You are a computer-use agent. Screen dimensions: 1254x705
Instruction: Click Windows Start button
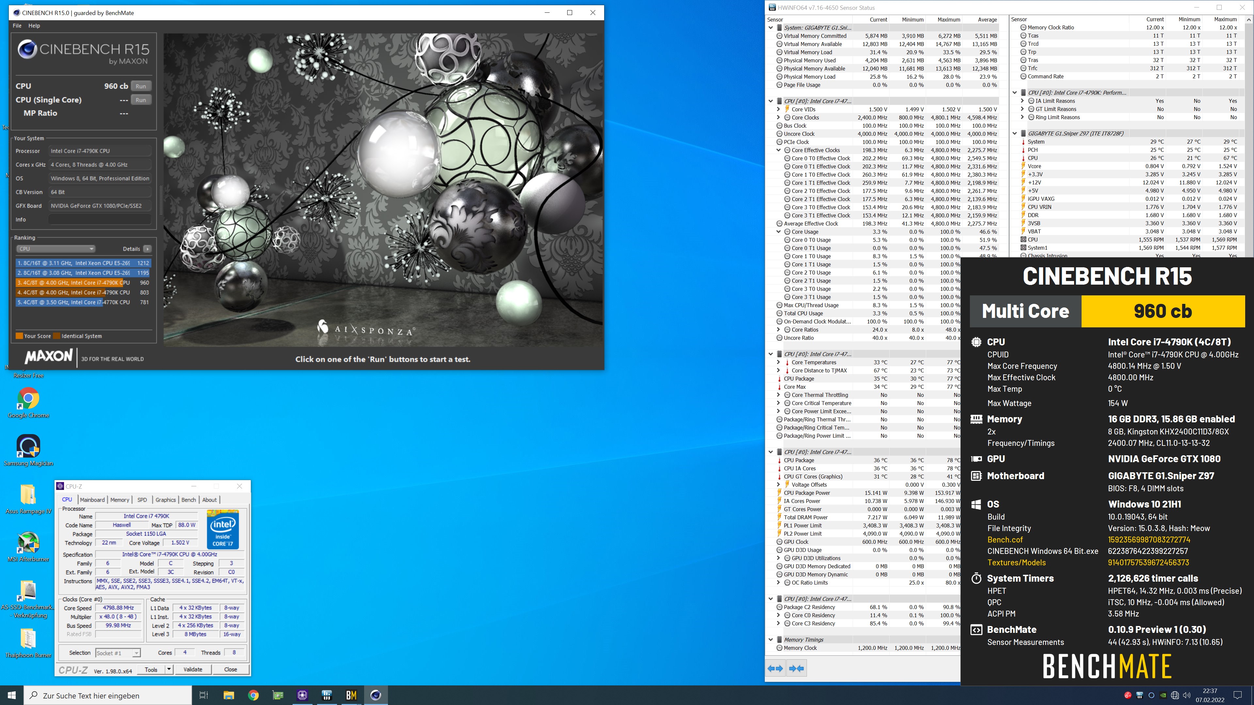[12, 695]
